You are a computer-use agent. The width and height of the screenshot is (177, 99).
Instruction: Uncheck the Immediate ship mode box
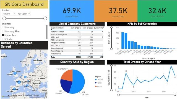point(3,35)
